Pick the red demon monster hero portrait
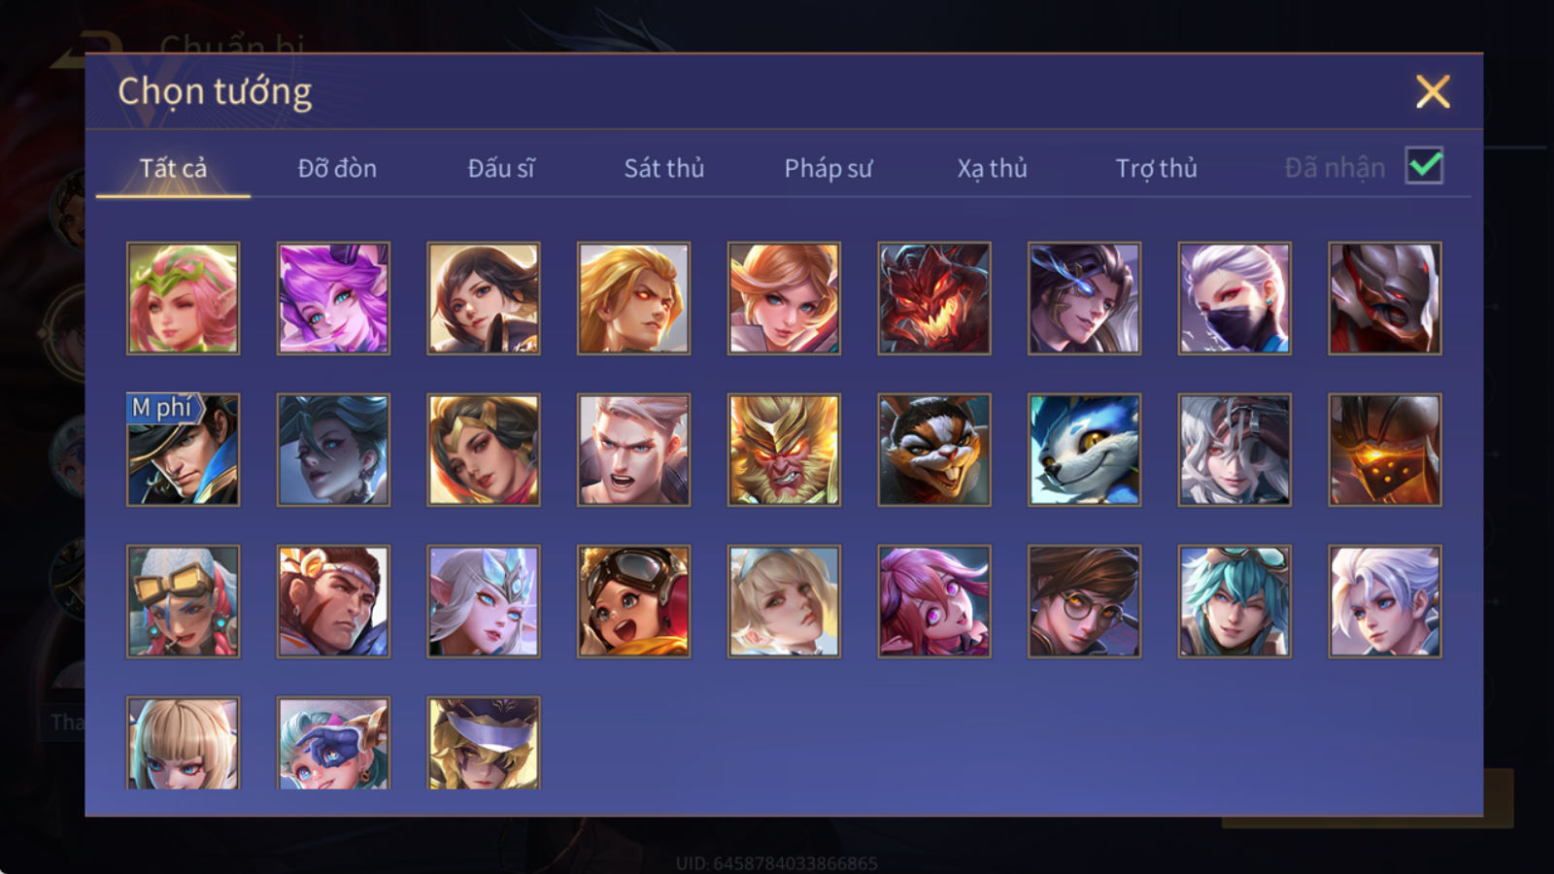The height and width of the screenshot is (874, 1554). pos(934,298)
